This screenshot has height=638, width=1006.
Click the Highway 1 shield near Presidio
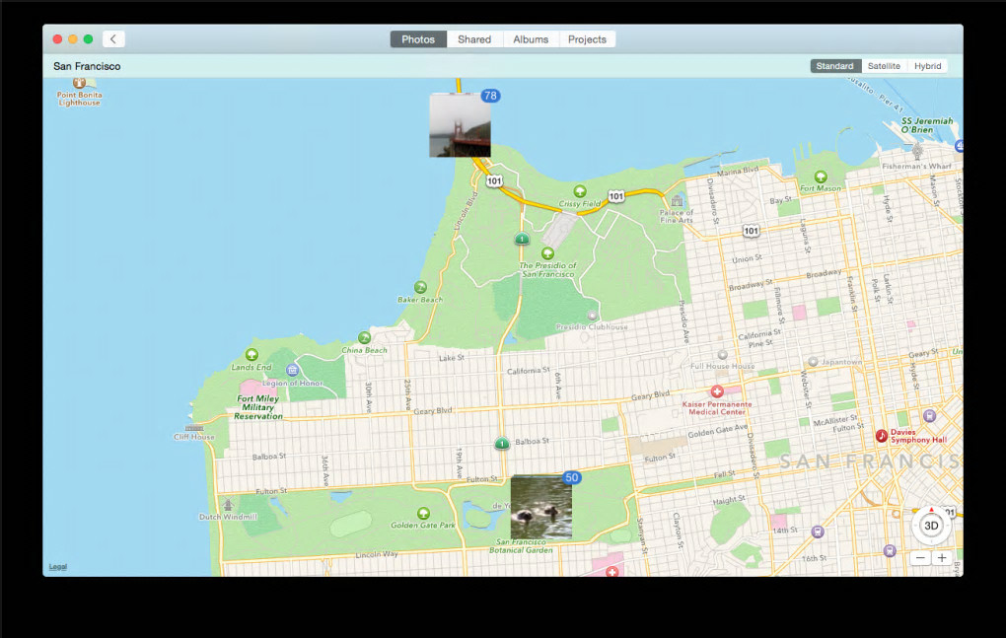tap(523, 240)
